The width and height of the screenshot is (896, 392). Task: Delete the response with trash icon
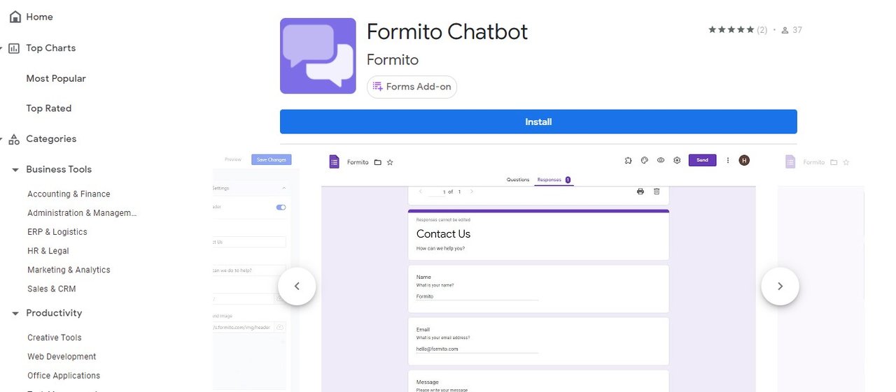[657, 191]
